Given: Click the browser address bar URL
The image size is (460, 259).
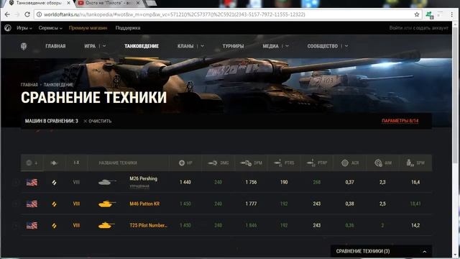Looking at the screenshot, I should coord(175,14).
